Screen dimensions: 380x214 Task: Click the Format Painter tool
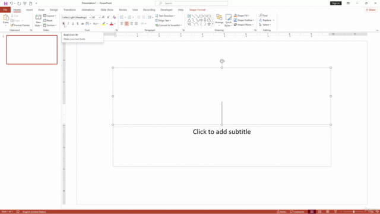pos(20,25)
